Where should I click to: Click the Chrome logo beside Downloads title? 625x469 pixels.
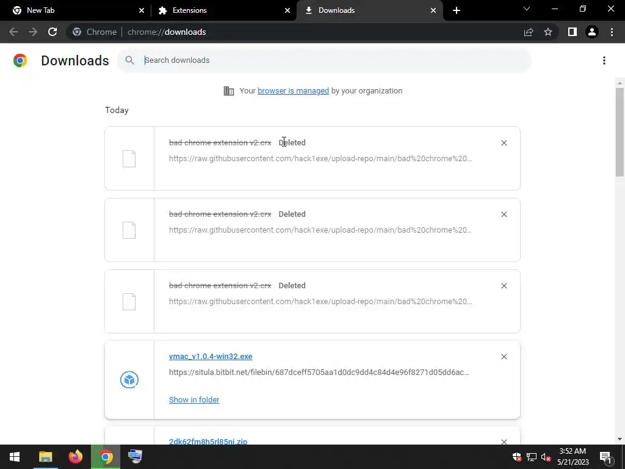tap(20, 60)
